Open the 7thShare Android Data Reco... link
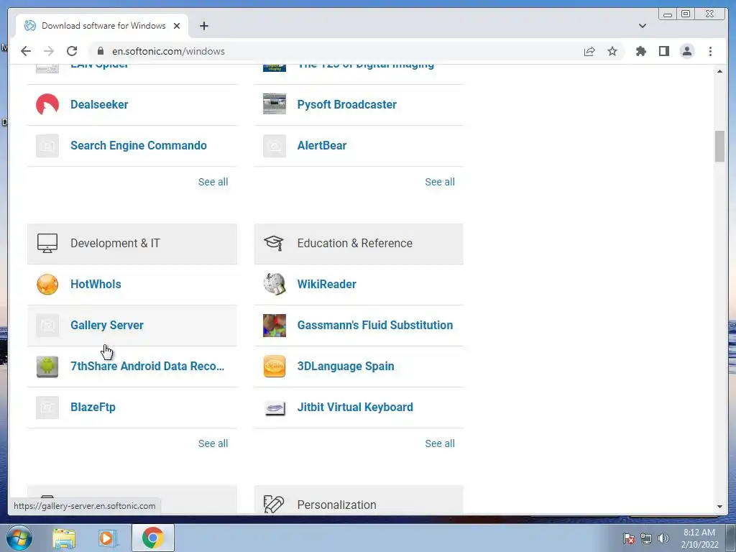This screenshot has width=736, height=552. pos(147,366)
